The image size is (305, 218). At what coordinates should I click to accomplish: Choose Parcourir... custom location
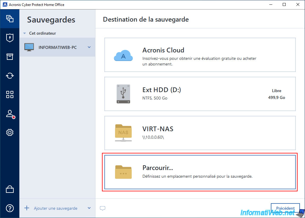point(200,172)
